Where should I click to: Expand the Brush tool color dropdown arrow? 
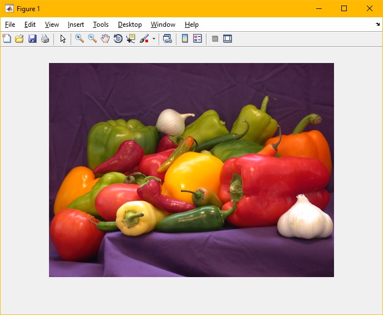pos(154,39)
